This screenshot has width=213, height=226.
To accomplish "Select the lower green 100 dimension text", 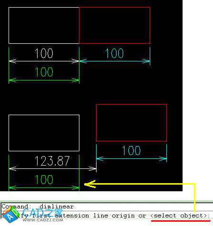I will point(44,179).
